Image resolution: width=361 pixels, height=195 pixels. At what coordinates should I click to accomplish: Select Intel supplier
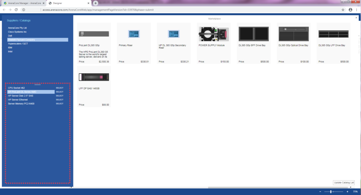click(x=10, y=51)
